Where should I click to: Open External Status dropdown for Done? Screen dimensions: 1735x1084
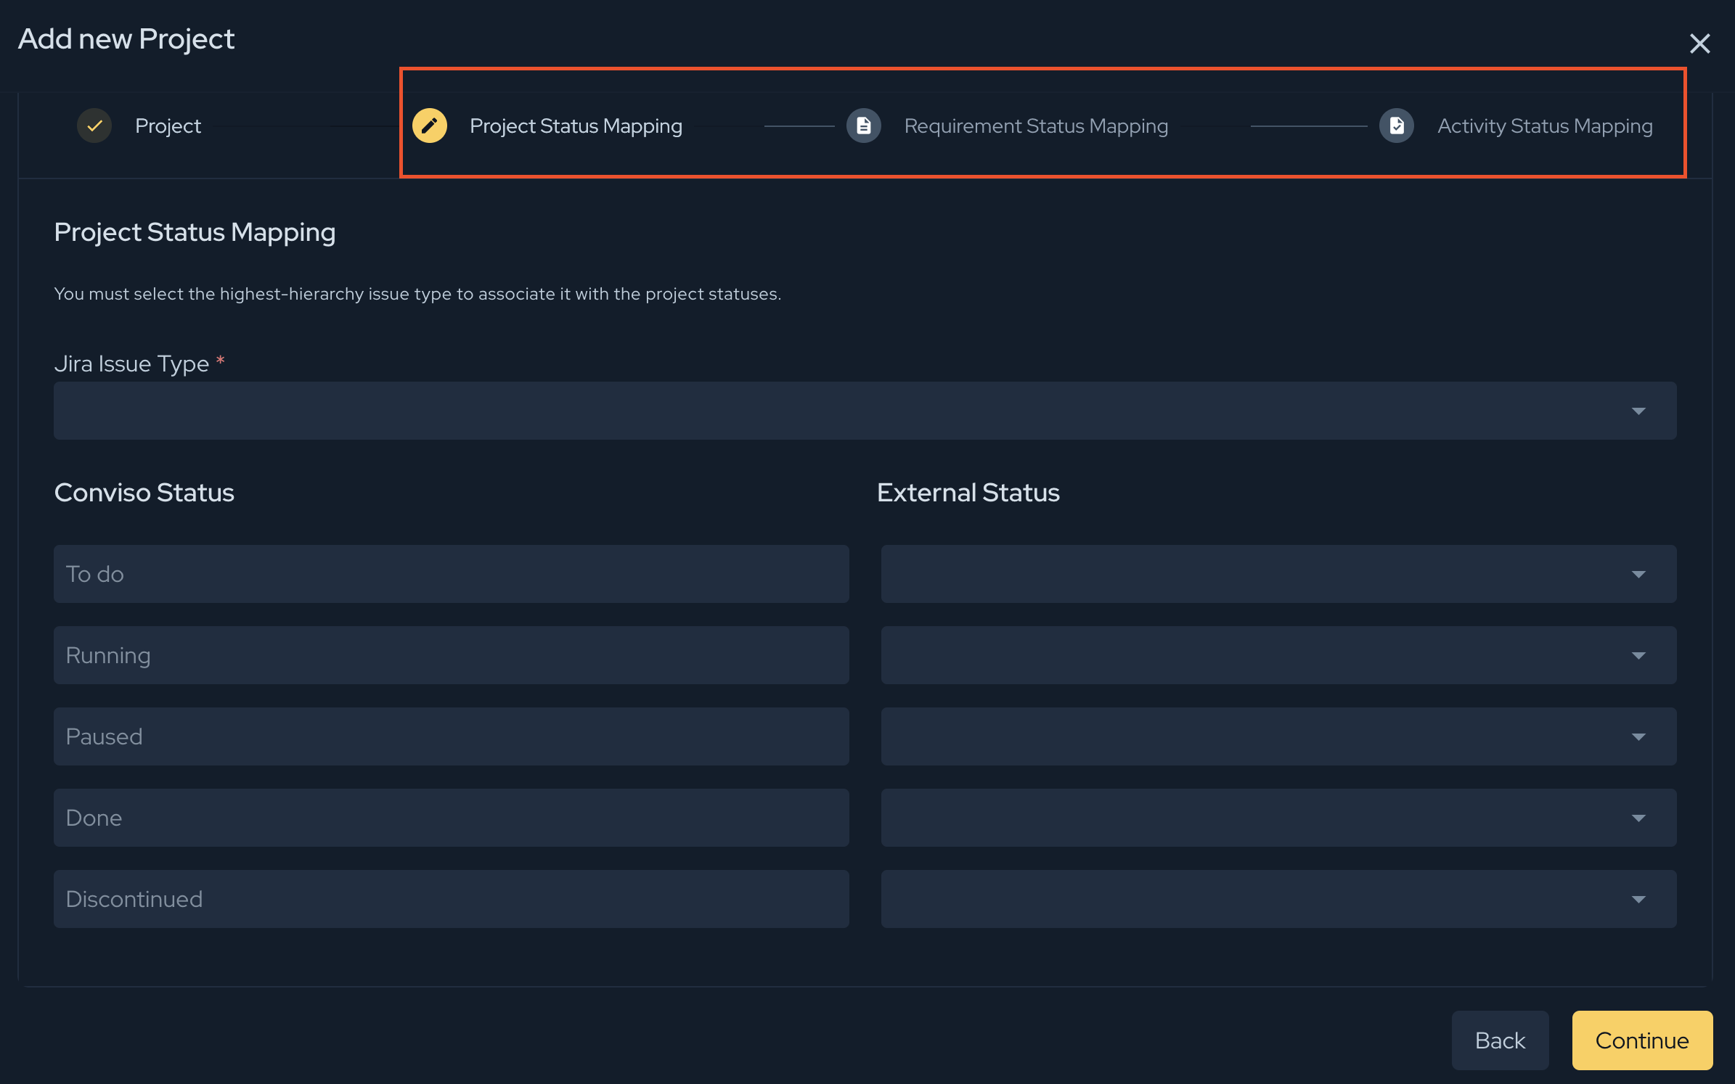(x=1279, y=818)
